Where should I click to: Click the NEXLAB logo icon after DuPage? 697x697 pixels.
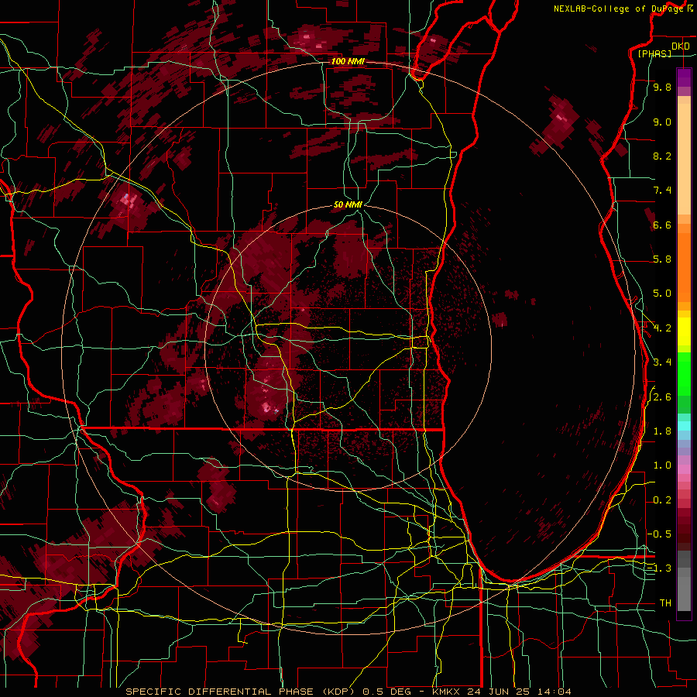tap(691, 9)
